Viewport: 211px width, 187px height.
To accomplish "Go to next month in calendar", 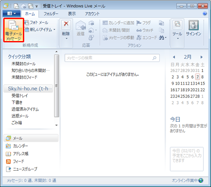I will (201, 57).
